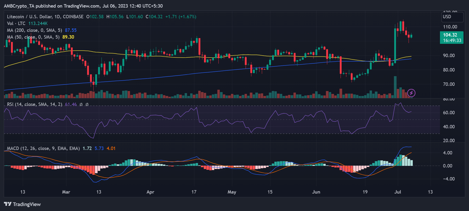Click the May label on the time axis
469x211 pixels.
(232, 192)
